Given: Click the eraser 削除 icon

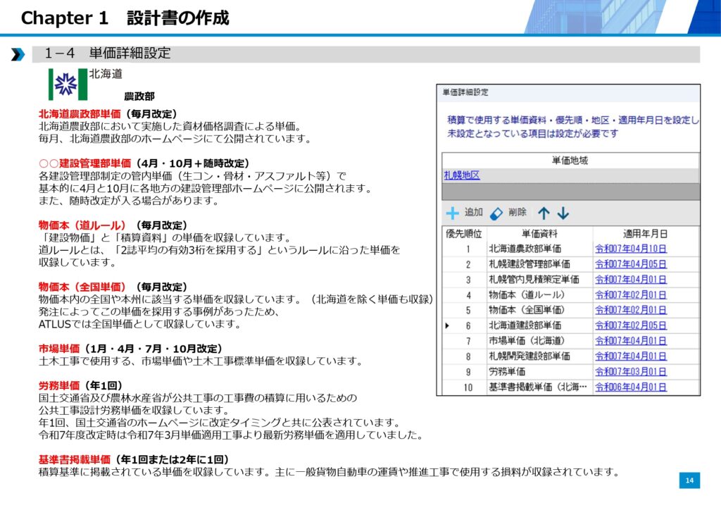Looking at the screenshot, I should 496,213.
